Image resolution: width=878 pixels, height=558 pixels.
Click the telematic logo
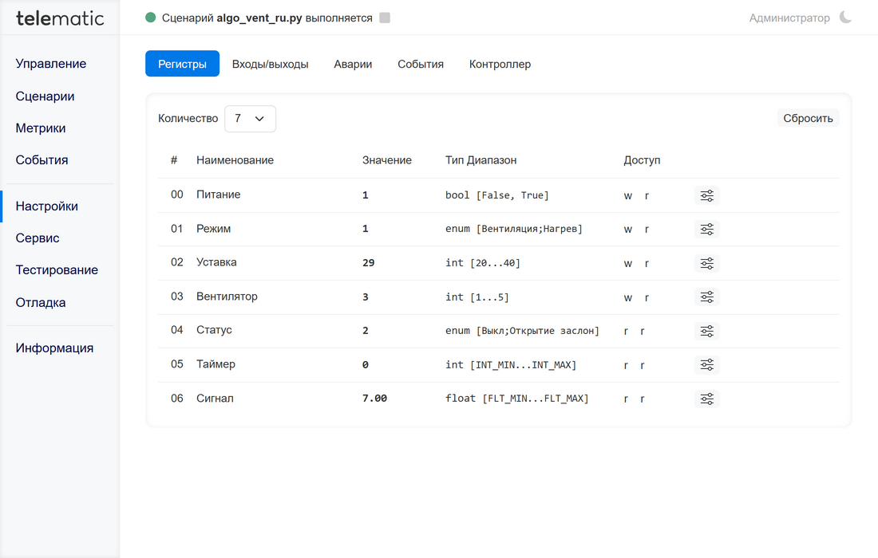[x=60, y=18]
